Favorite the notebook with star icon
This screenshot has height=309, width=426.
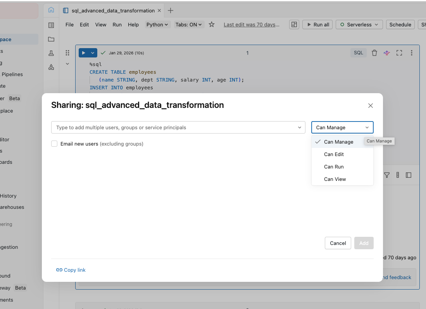(x=212, y=24)
